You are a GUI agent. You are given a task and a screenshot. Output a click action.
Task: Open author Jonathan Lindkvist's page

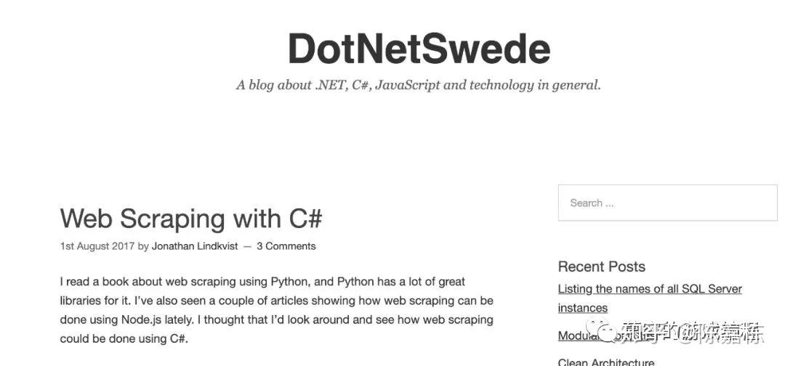click(x=195, y=246)
